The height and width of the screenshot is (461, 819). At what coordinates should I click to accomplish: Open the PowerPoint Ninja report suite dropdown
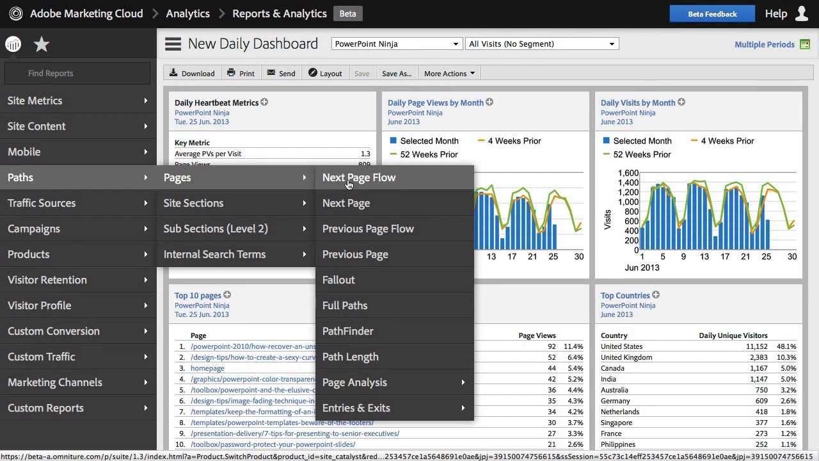pos(396,44)
